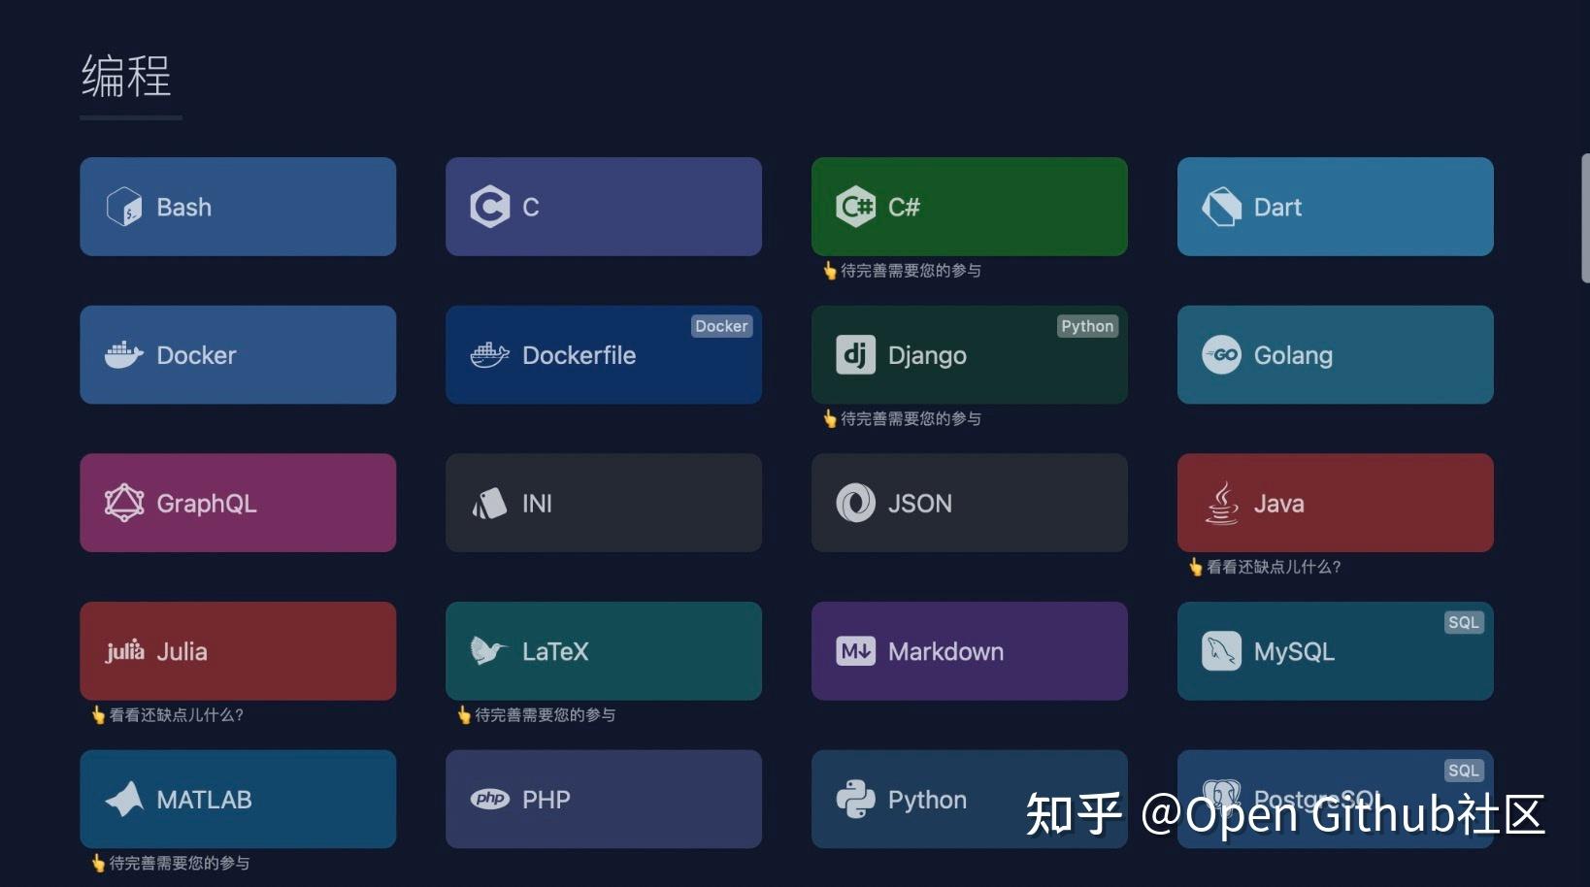Click the Dockerfile ship icon
This screenshot has height=887, width=1590.
(489, 355)
